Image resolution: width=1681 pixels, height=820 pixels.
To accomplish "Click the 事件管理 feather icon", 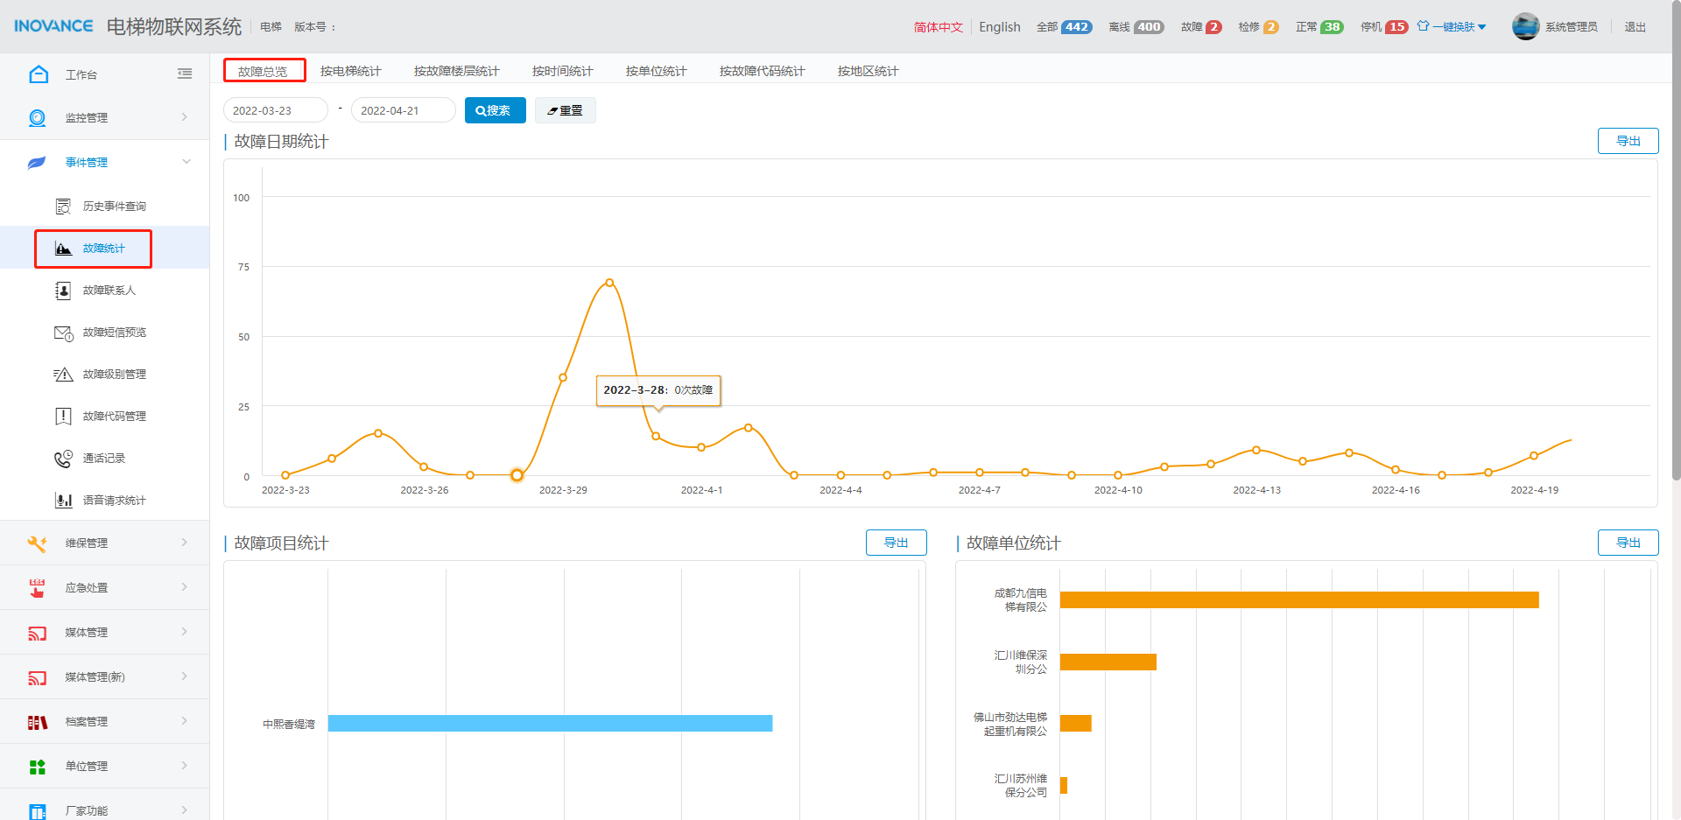I will point(37,163).
